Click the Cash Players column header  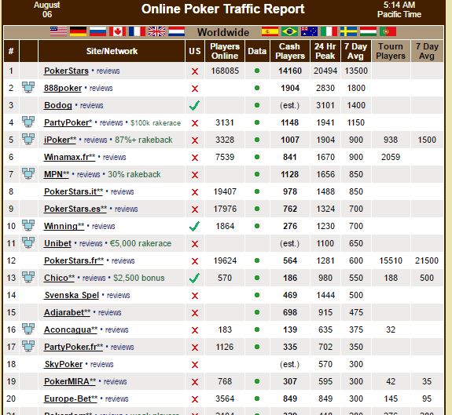point(290,51)
